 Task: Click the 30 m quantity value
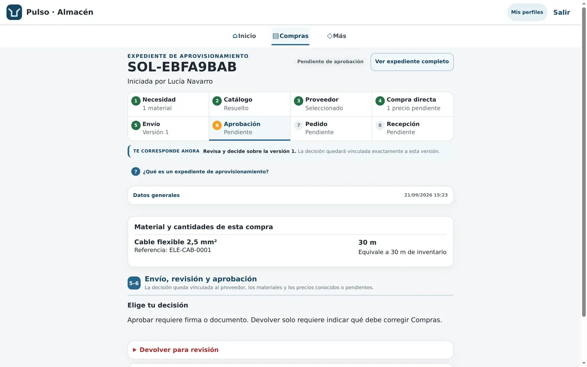click(x=367, y=243)
